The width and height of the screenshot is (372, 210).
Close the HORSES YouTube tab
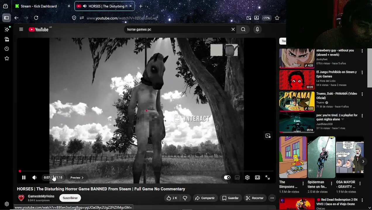(130, 6)
